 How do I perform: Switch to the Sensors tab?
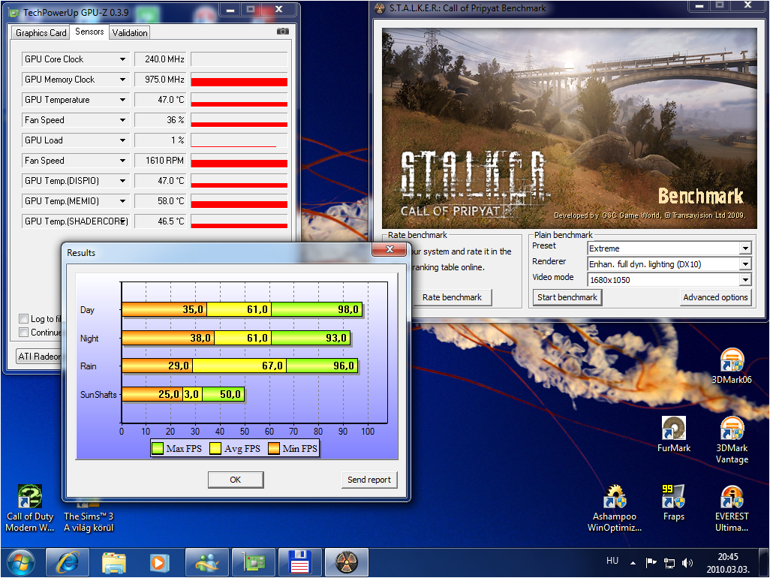[x=89, y=32]
